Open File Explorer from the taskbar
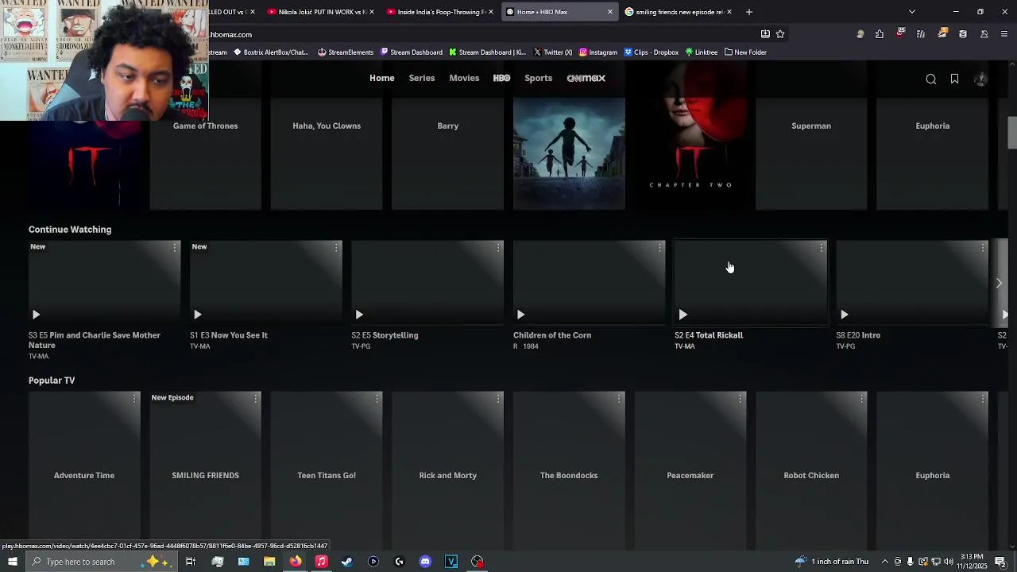 (269, 562)
